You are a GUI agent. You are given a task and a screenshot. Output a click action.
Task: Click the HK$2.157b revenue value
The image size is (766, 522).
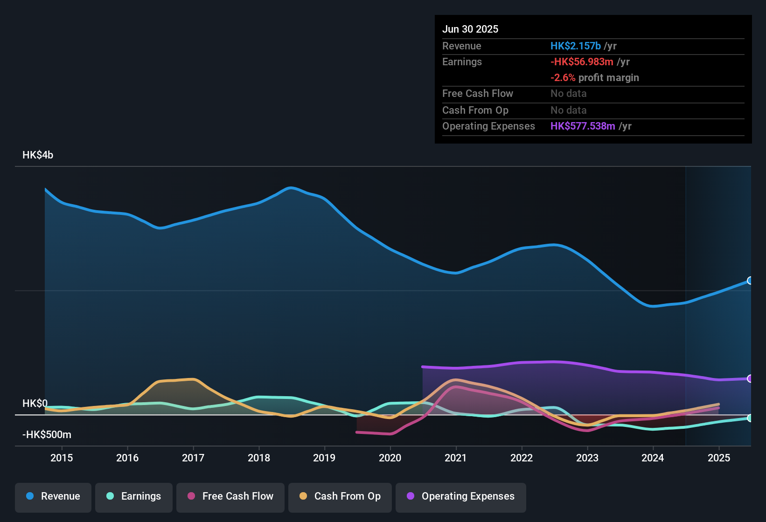point(576,46)
